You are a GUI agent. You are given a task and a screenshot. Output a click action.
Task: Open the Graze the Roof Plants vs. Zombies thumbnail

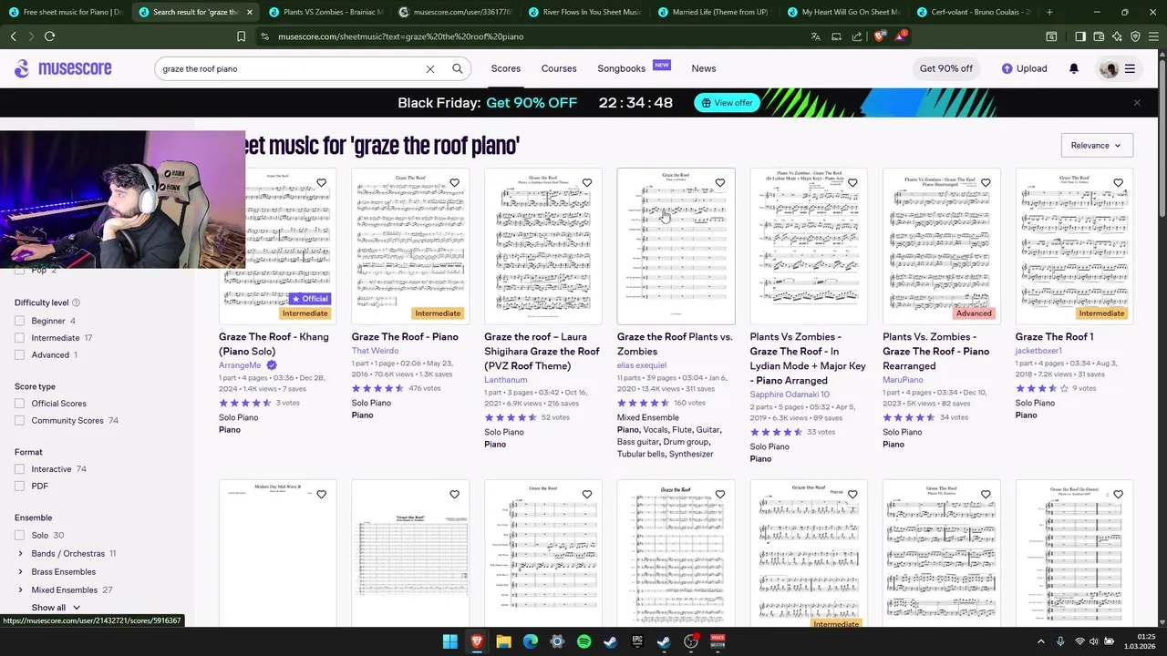pyautogui.click(x=676, y=246)
